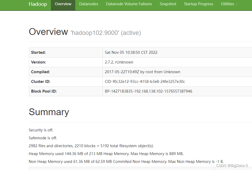Select the Heap Memory used 144.36 MB line

coord(106,153)
